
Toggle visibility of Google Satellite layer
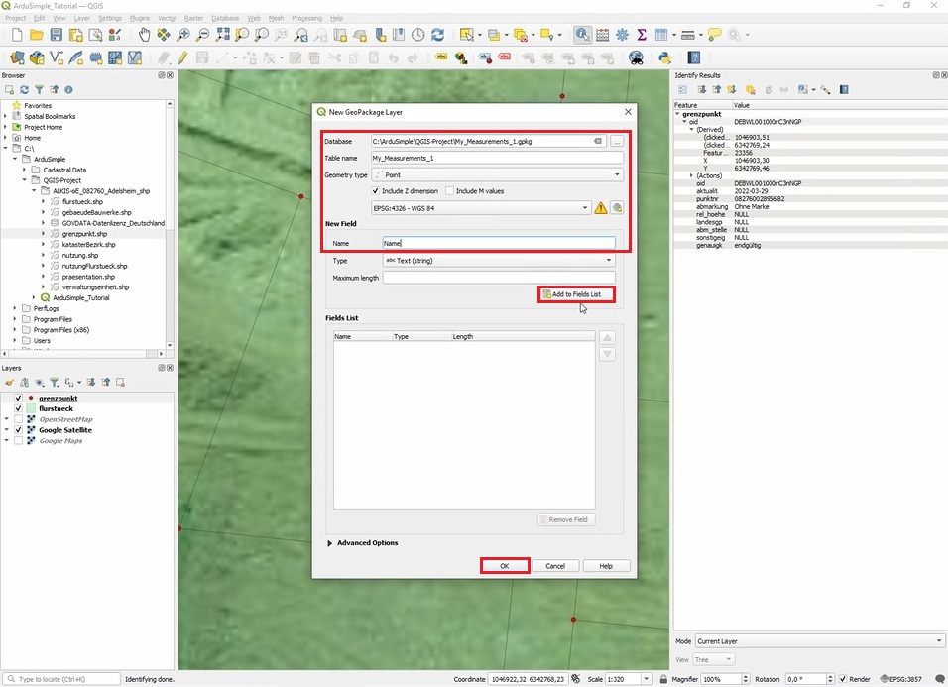tap(18, 430)
